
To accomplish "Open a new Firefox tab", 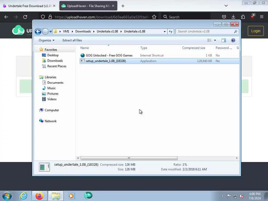I will [123, 6].
